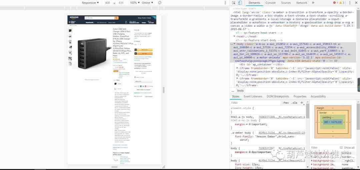
Task: Open the Responsive device dropdown
Action: (x=90, y=3)
